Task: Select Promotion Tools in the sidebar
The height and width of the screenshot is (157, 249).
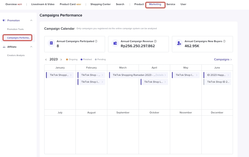Action: tap(15, 29)
